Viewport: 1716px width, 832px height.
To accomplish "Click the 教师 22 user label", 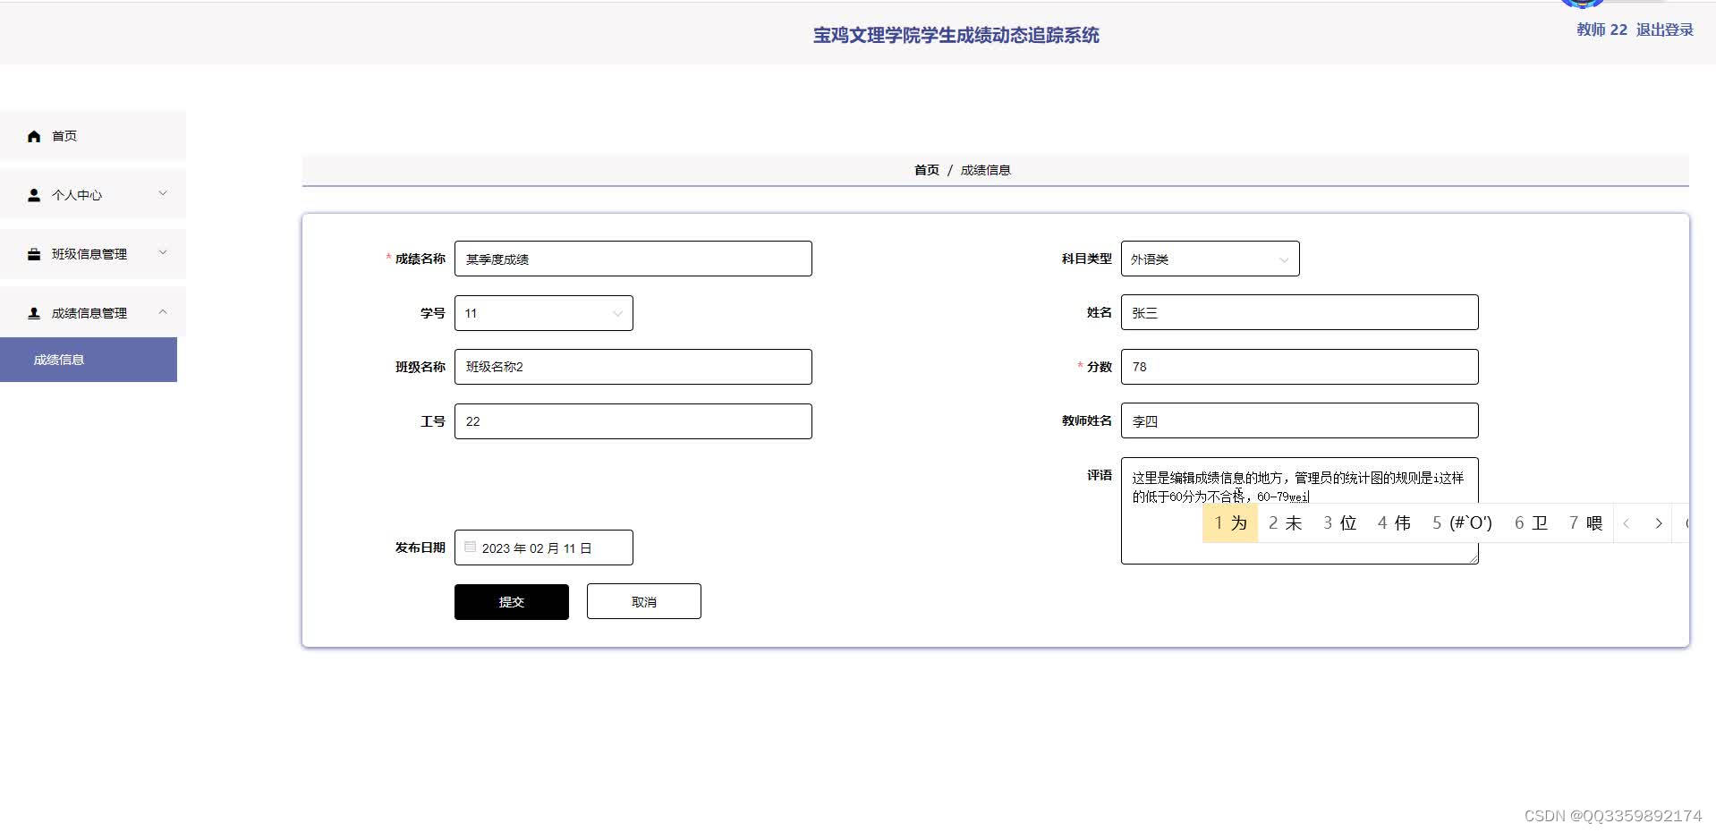I will (1601, 30).
